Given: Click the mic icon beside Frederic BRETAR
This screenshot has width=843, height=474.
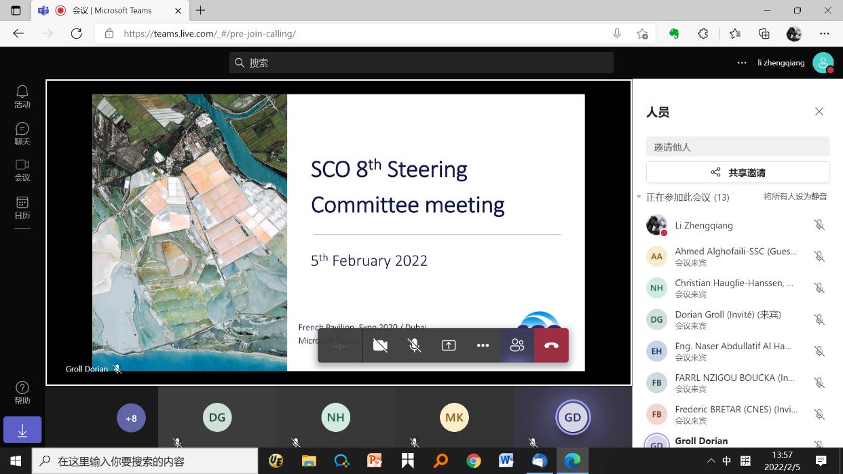Looking at the screenshot, I should coord(819,414).
